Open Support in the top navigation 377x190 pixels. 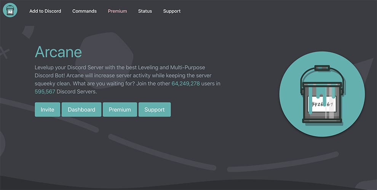click(172, 11)
